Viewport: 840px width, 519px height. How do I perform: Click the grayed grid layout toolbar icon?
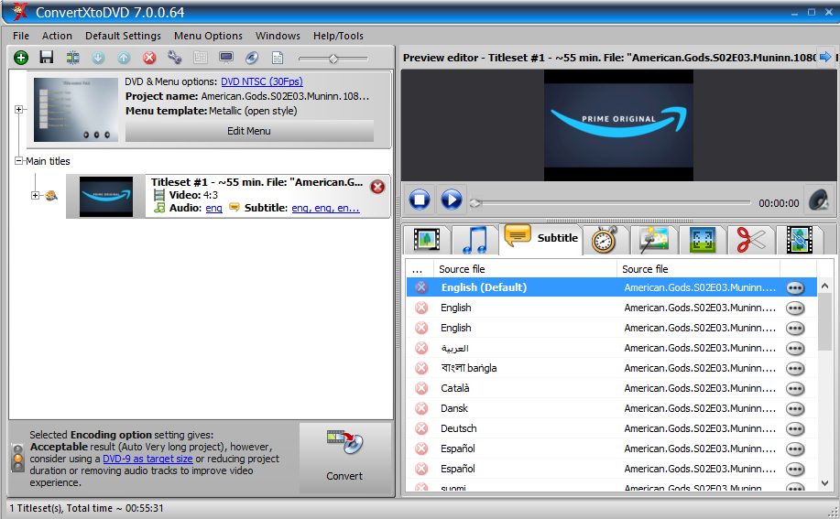coord(201,58)
